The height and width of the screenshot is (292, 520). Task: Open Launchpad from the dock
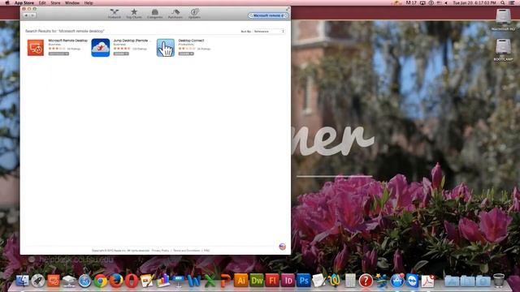[x=38, y=281]
